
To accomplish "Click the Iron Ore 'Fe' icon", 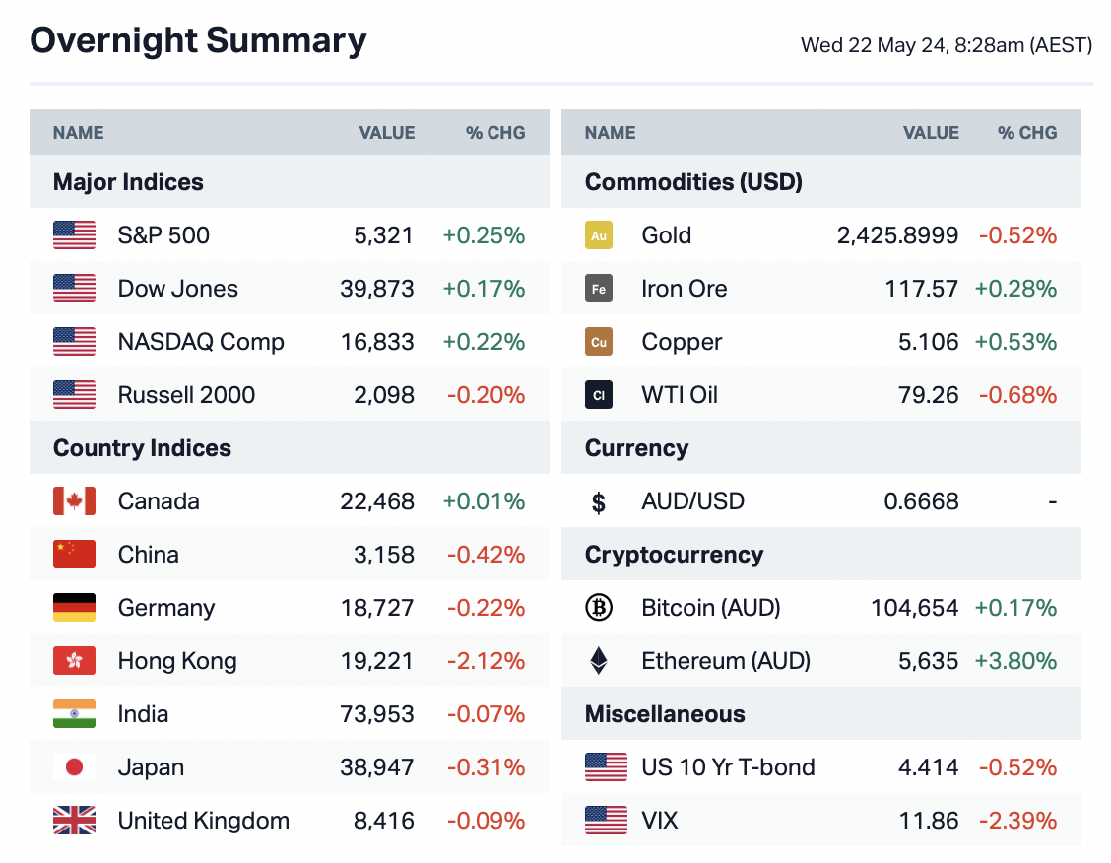I will [598, 289].
